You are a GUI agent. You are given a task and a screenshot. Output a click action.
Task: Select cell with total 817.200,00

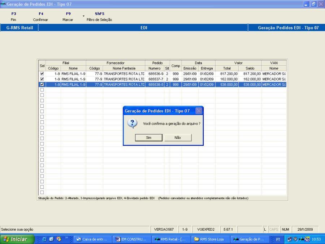[227, 74]
